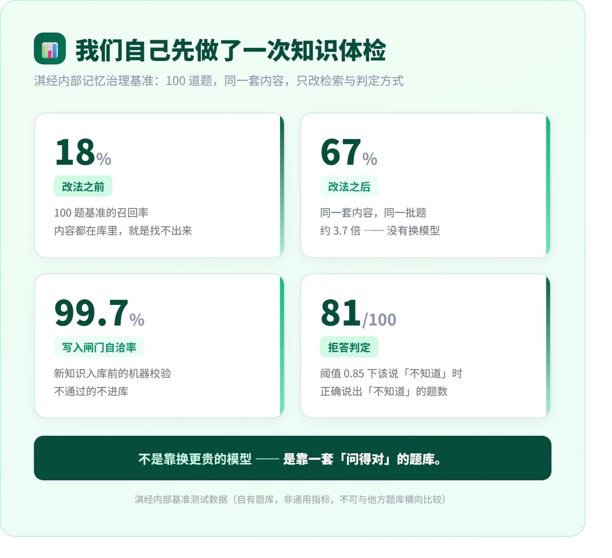Click the dark green banner 不是靠换更贵的模型

293,458
